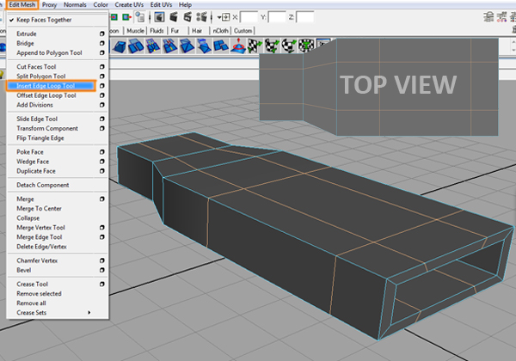Open Append to Polygon Tool option box

click(102, 52)
